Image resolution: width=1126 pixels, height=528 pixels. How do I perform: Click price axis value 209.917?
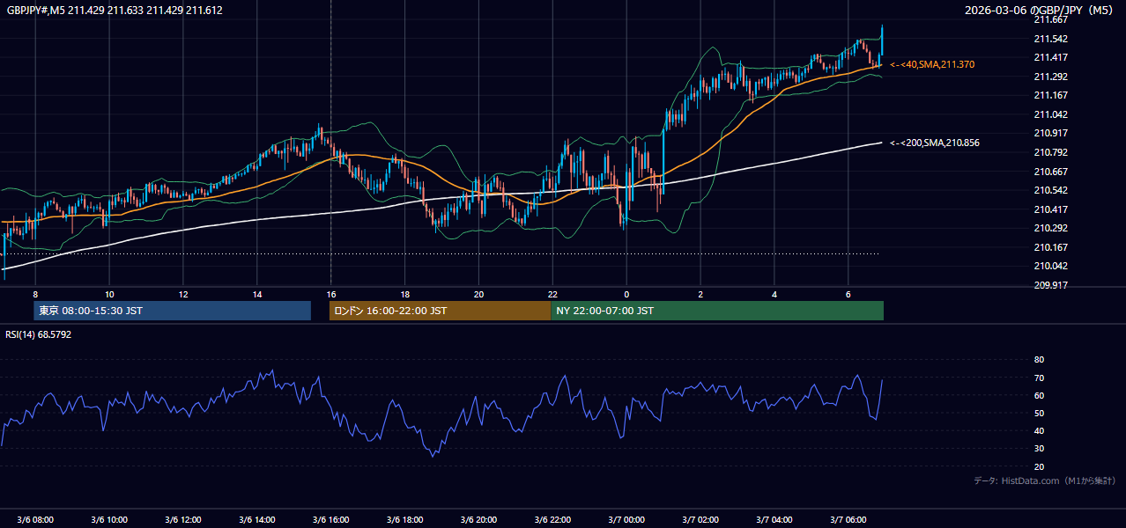(x=1050, y=285)
